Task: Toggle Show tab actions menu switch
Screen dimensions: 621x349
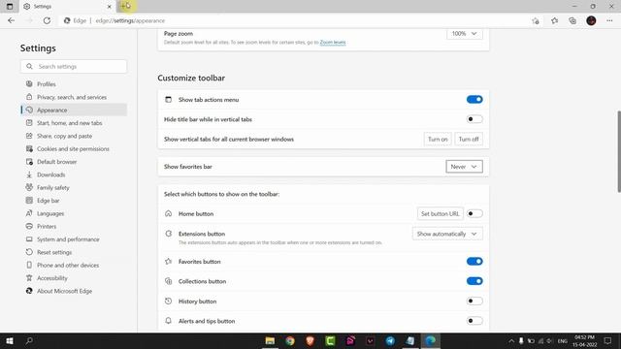Action: click(474, 99)
